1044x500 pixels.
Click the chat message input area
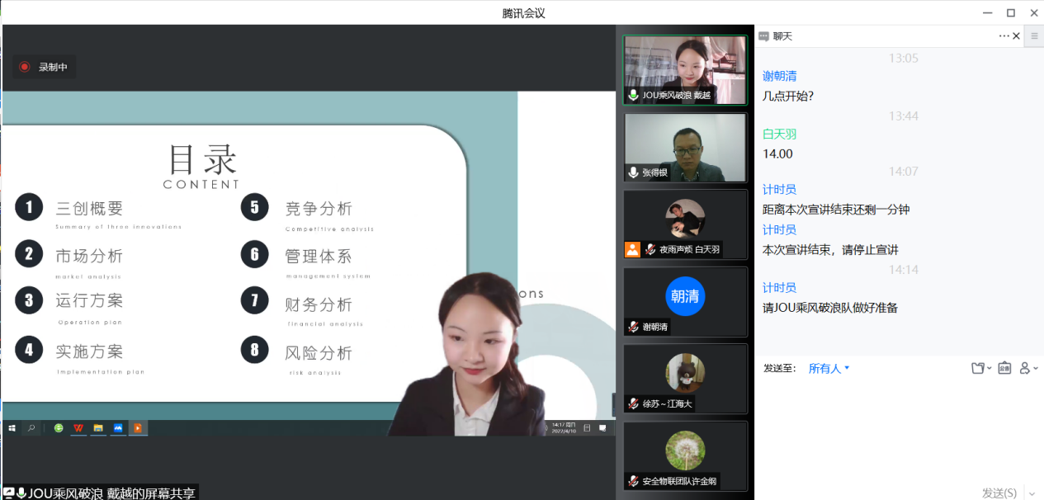(x=898, y=429)
